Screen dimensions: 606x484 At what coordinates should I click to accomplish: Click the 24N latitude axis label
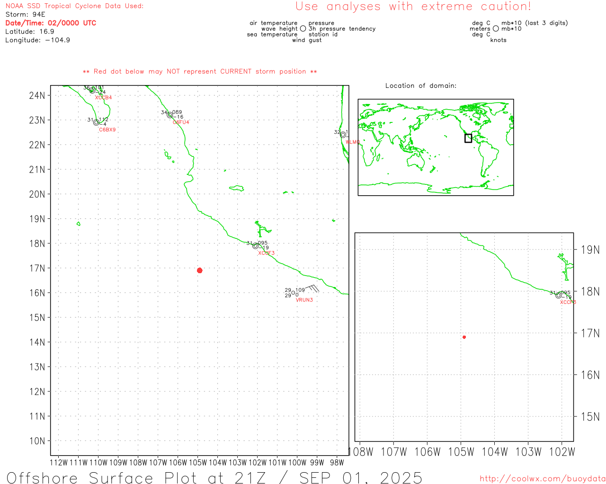click(37, 95)
